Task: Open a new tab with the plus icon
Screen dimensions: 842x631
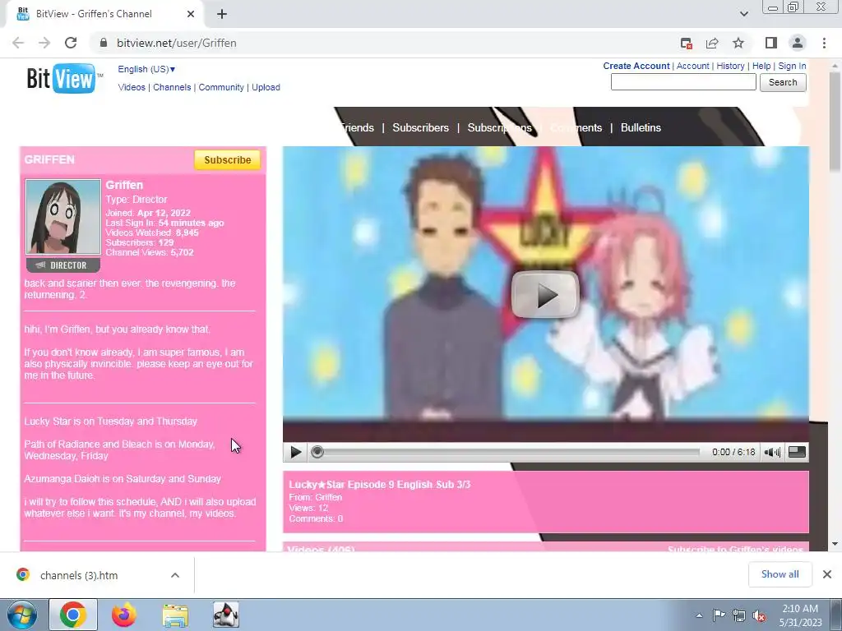Action: [222, 14]
